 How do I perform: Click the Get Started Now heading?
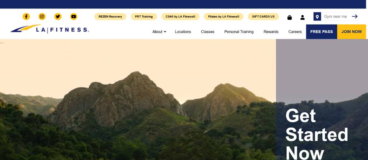pyautogui.click(x=316, y=135)
